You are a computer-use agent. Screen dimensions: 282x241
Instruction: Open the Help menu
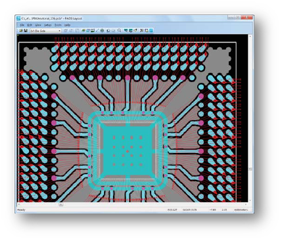coord(67,25)
